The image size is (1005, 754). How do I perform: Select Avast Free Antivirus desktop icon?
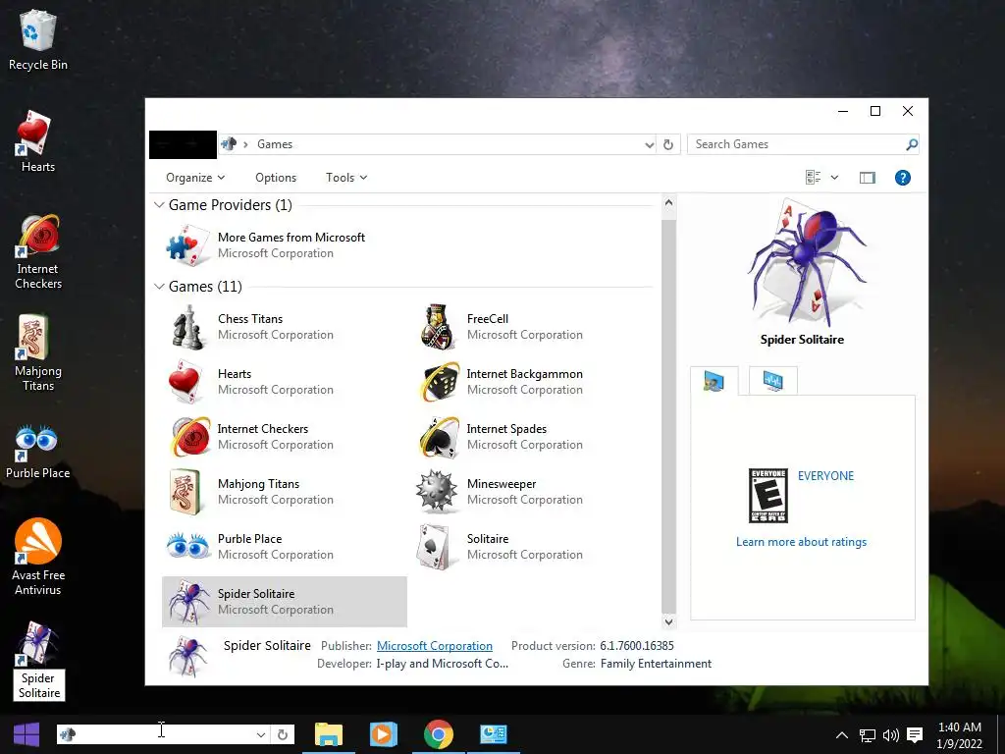click(38, 557)
